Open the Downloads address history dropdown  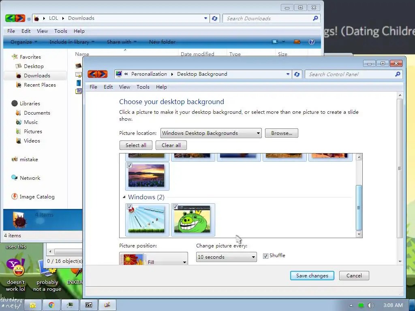(205, 18)
